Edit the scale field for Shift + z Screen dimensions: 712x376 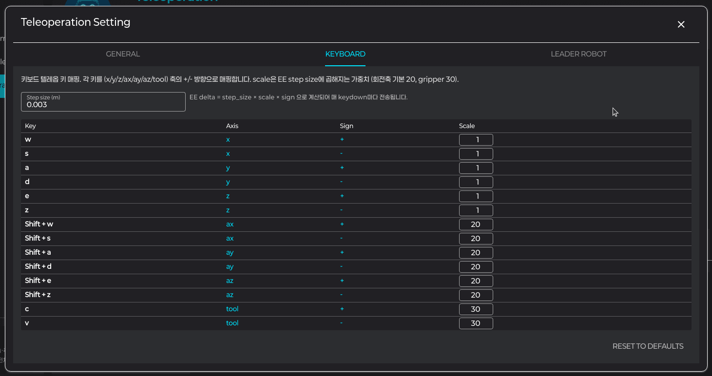[x=476, y=295]
